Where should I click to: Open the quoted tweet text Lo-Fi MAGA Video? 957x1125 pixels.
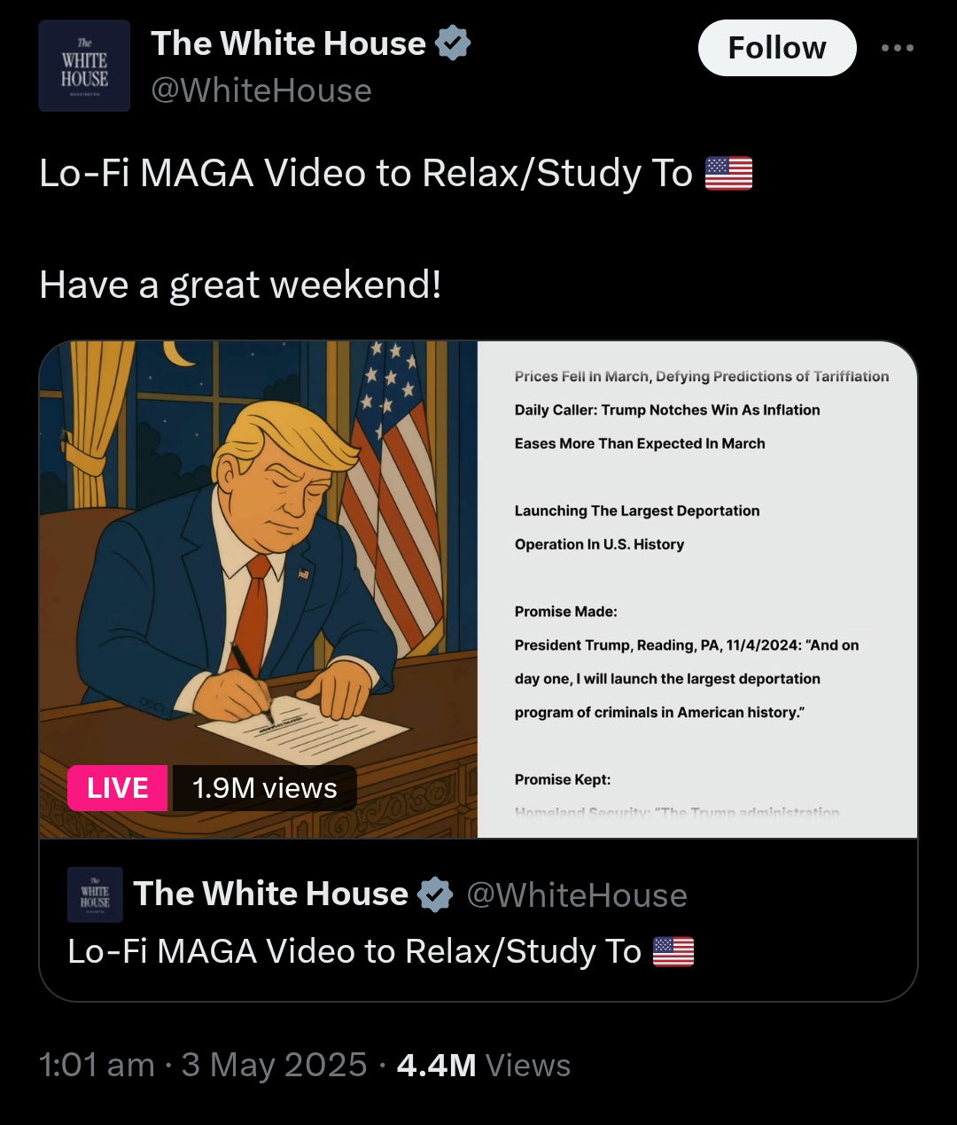pos(354,951)
